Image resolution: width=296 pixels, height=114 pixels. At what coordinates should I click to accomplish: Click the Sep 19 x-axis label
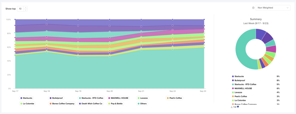[x=78, y=91]
